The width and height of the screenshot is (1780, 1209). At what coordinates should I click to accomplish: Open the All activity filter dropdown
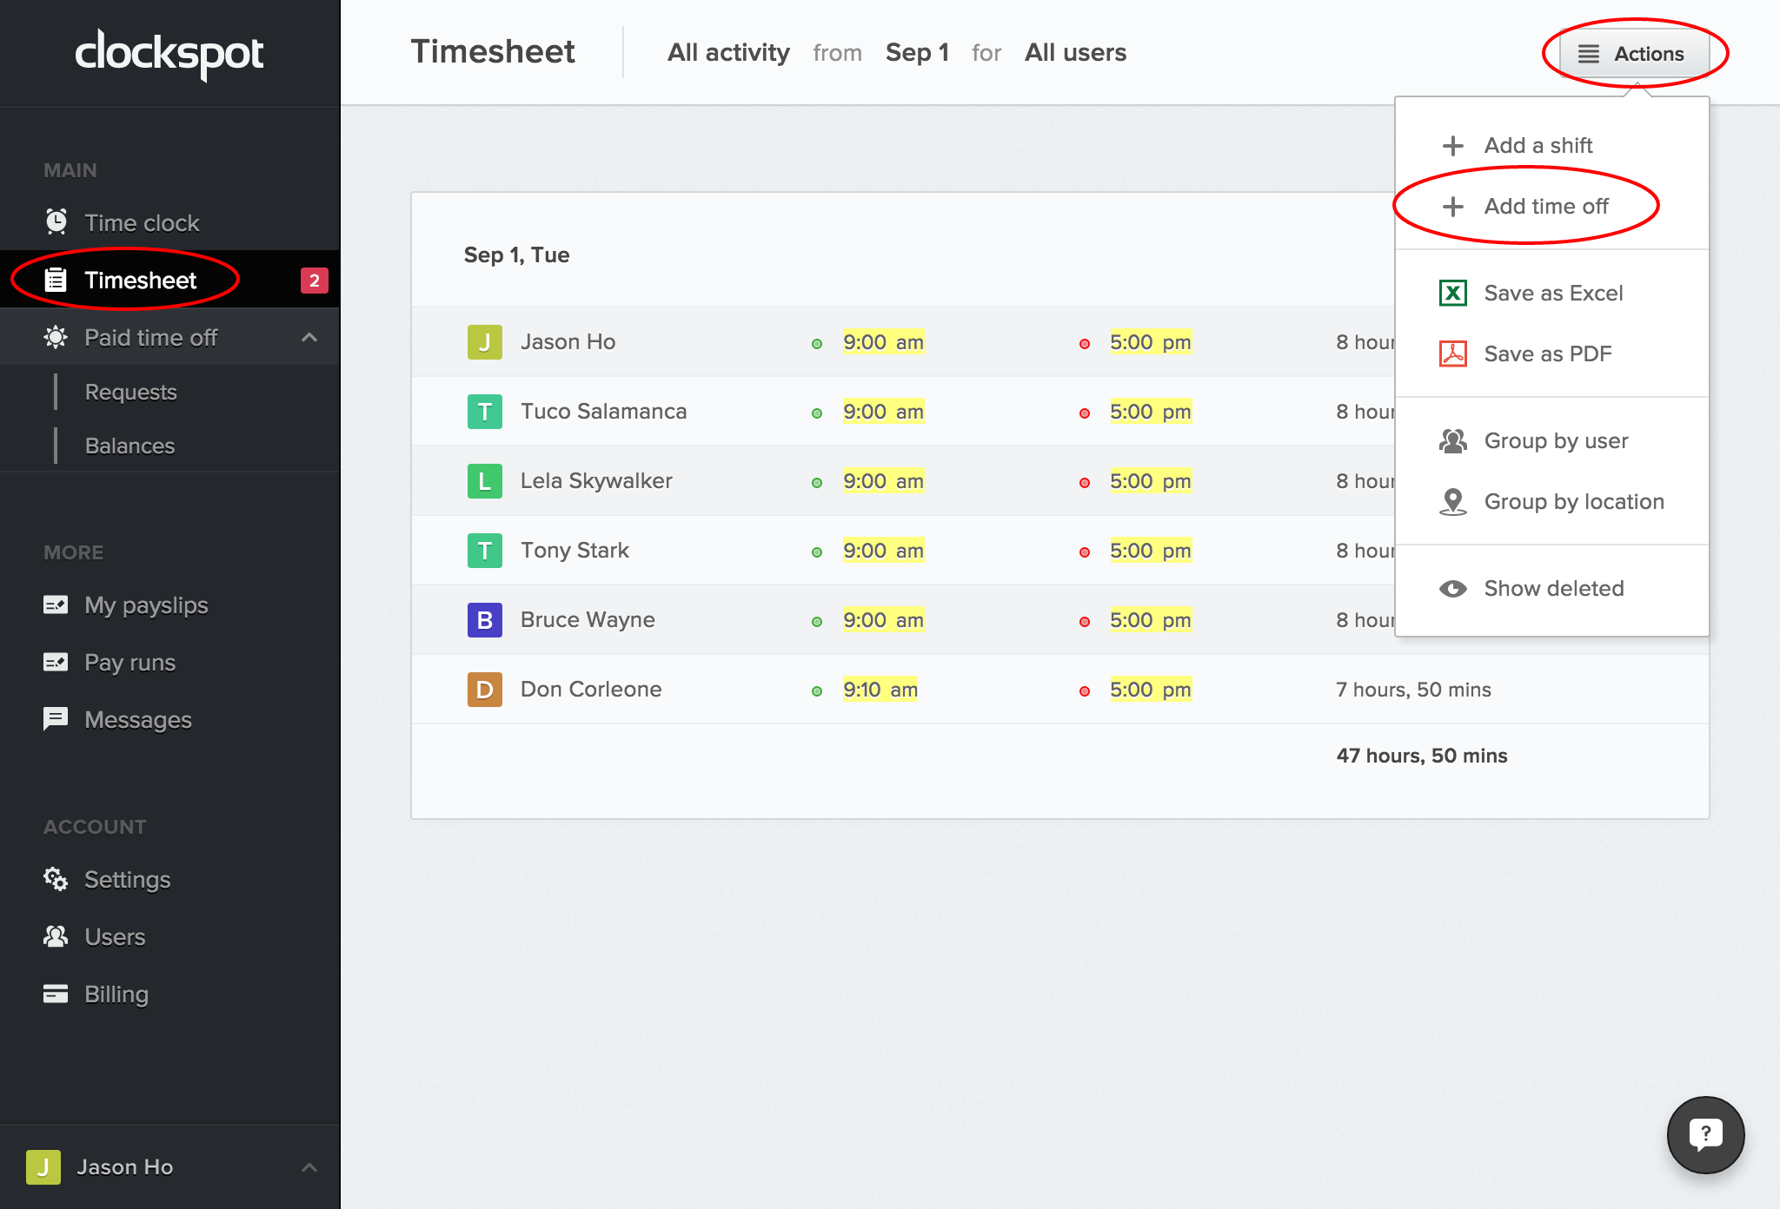tap(728, 53)
